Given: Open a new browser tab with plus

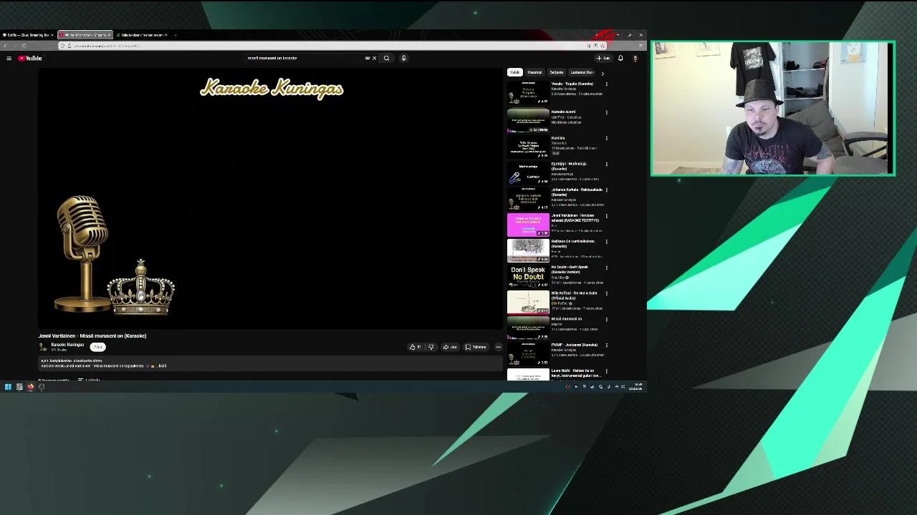Looking at the screenshot, I should (176, 35).
